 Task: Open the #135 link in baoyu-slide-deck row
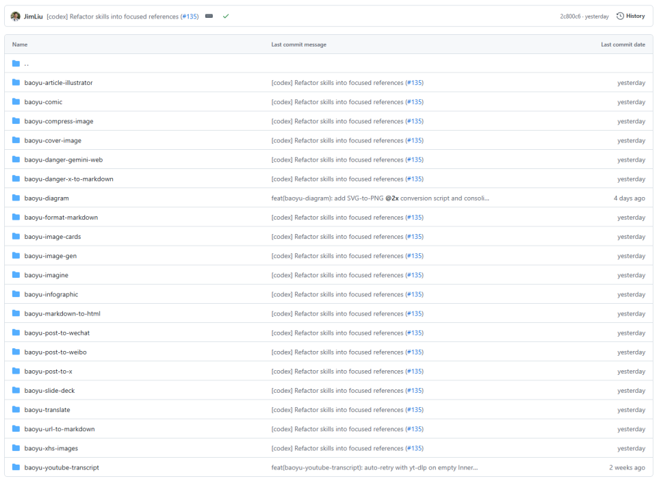tap(415, 391)
